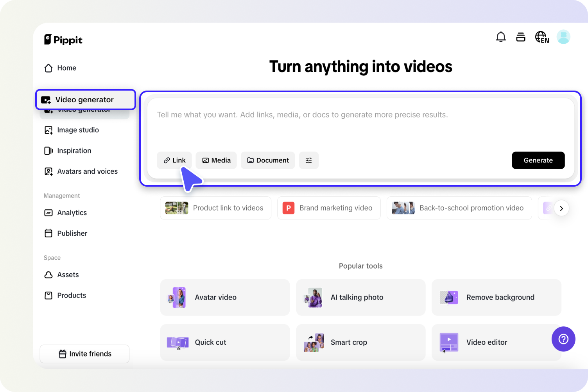Open the Publisher section
This screenshot has width=588, height=392.
72,233
